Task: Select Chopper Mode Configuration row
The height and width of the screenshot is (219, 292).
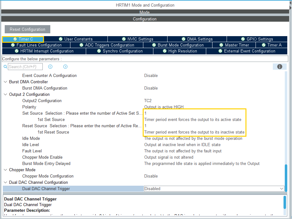Action: [x=143, y=176]
